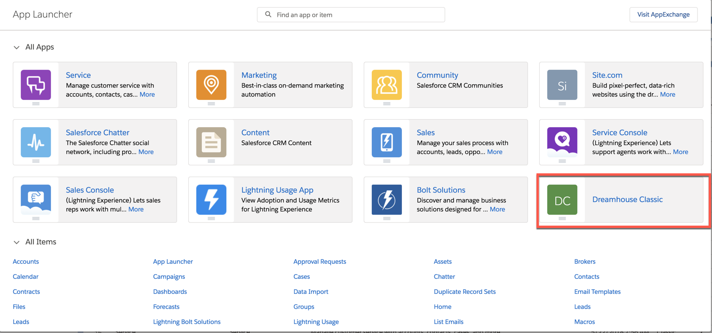This screenshot has height=333, width=712.
Task: Open Calendar in All Items
Action: (x=25, y=276)
